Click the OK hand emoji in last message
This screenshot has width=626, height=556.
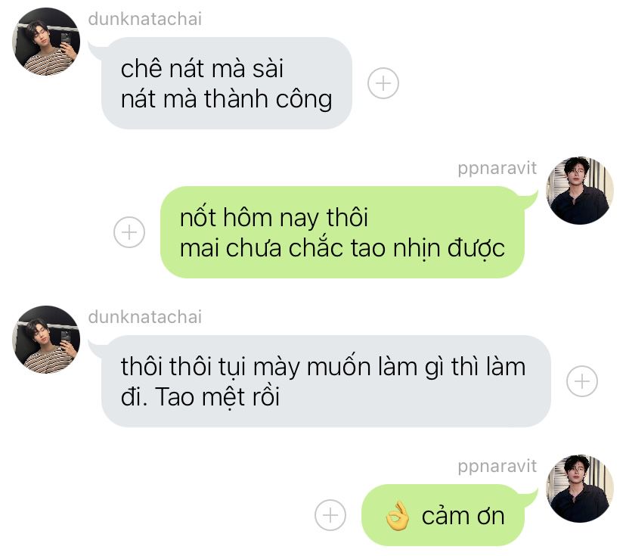click(397, 516)
